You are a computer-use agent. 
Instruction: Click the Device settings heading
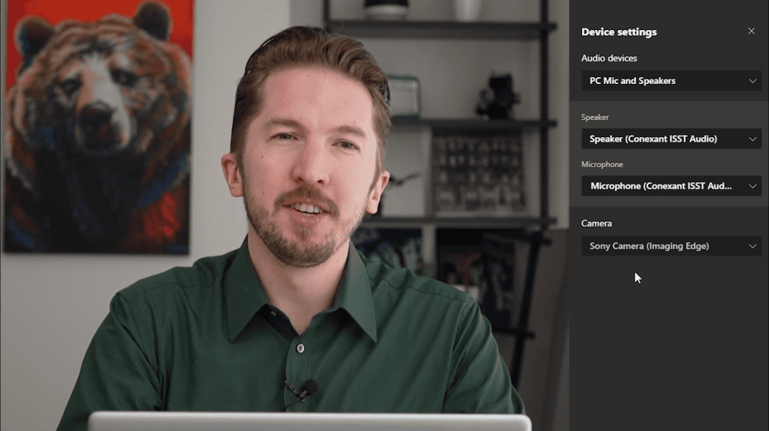(x=619, y=31)
